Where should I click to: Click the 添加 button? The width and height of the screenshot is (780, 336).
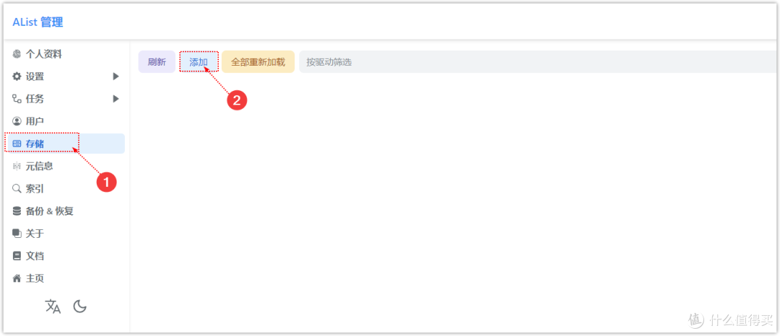[199, 62]
